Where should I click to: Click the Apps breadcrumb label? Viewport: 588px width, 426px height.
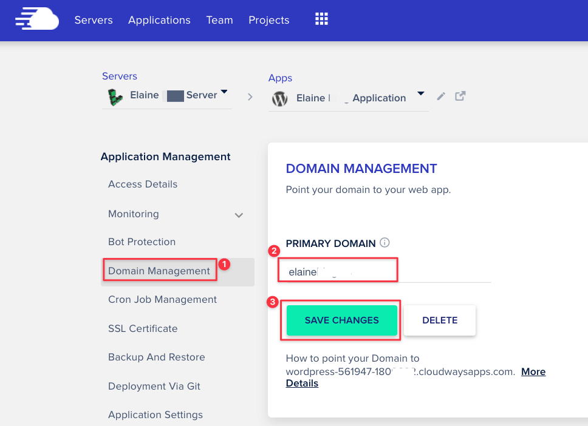coord(280,78)
